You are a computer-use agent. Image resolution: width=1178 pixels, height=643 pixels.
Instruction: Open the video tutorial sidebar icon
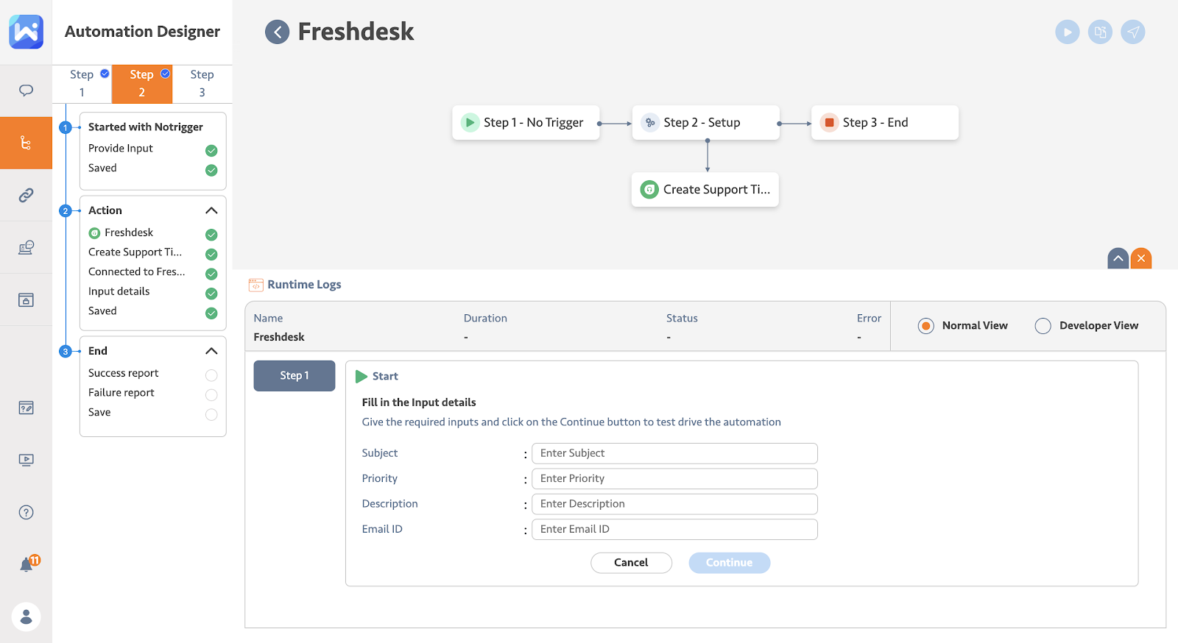[x=26, y=460]
